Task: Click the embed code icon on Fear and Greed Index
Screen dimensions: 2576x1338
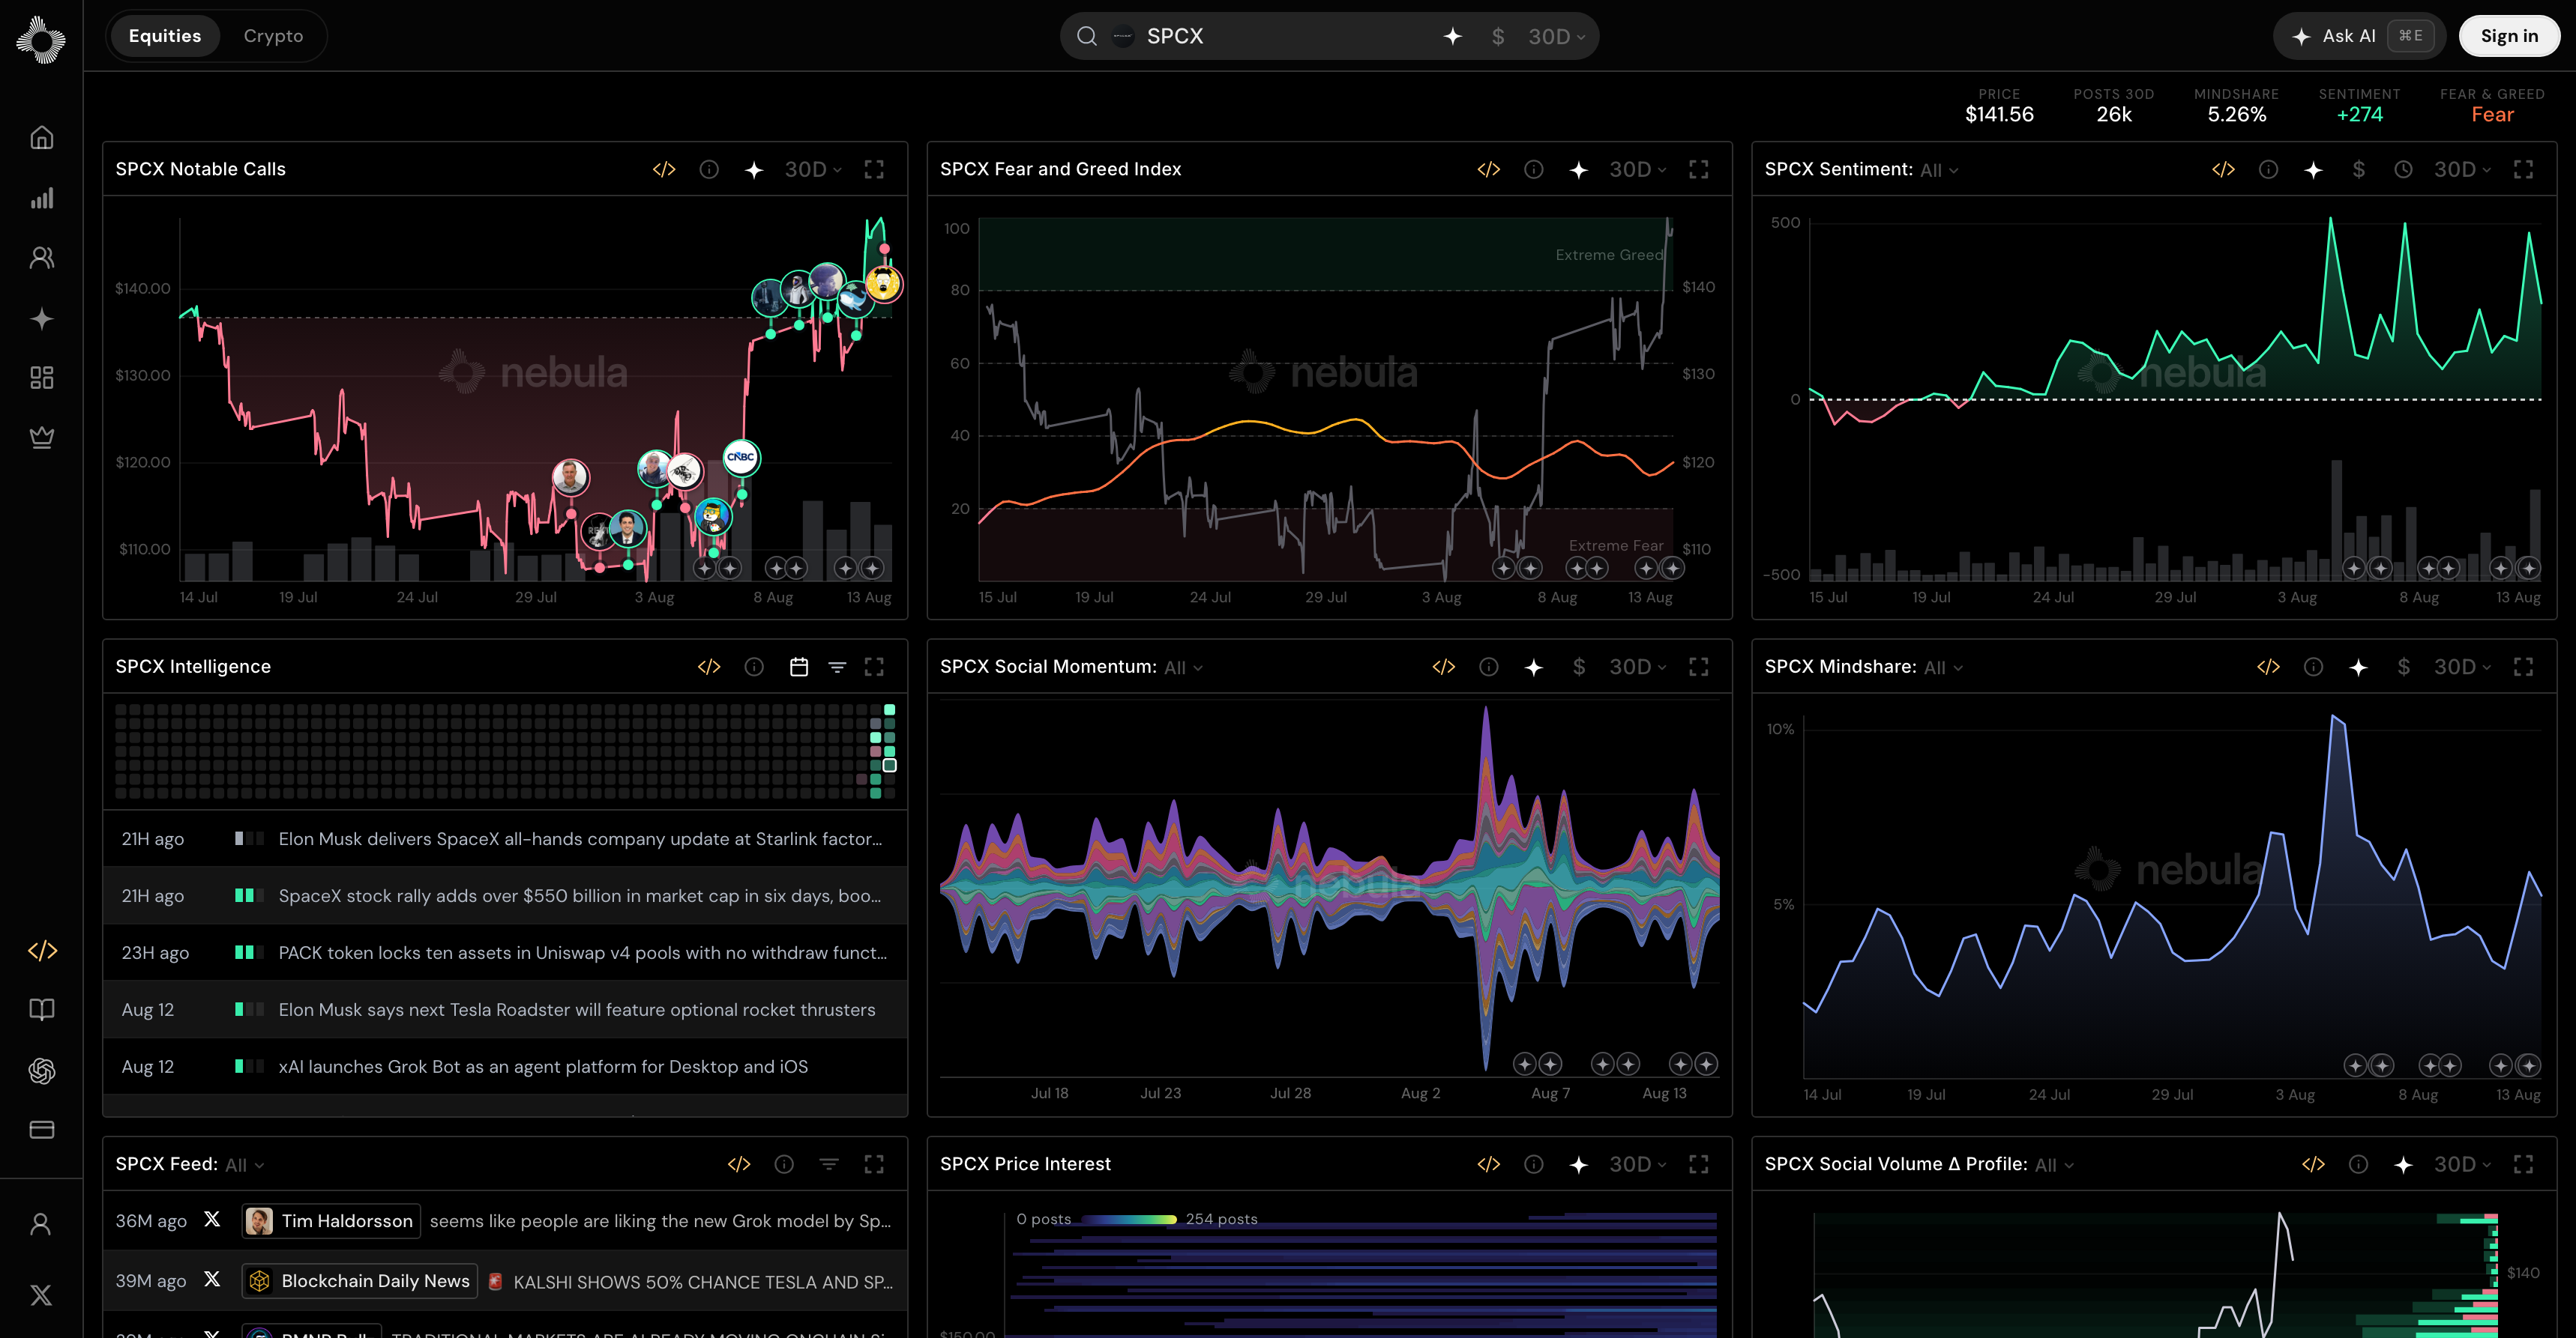Action: pyautogui.click(x=1489, y=170)
